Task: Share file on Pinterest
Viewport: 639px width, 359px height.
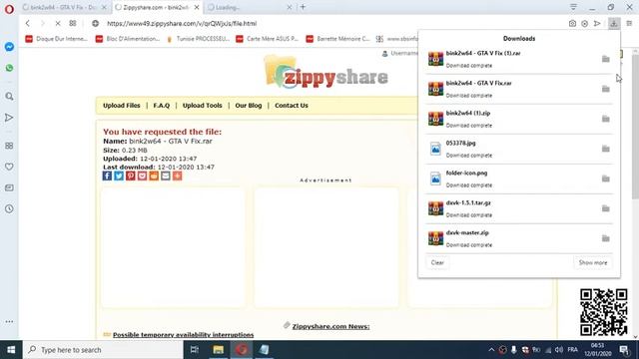Action: (131, 176)
